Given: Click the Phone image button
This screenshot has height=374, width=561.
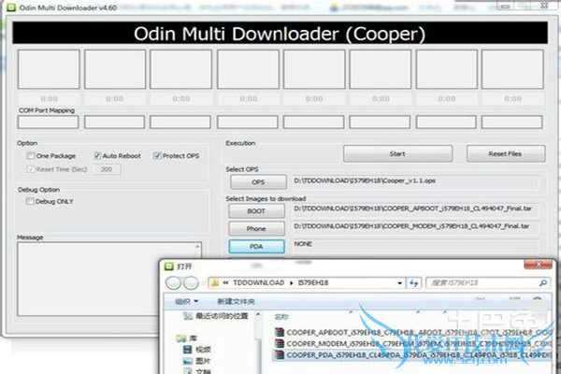Looking at the screenshot, I should tap(256, 229).
